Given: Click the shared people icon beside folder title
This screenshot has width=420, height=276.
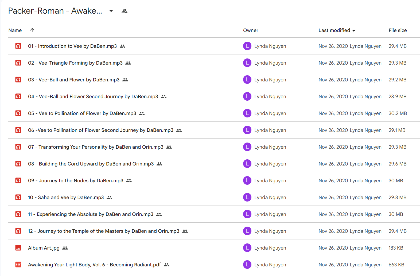Looking at the screenshot, I should click(125, 11).
